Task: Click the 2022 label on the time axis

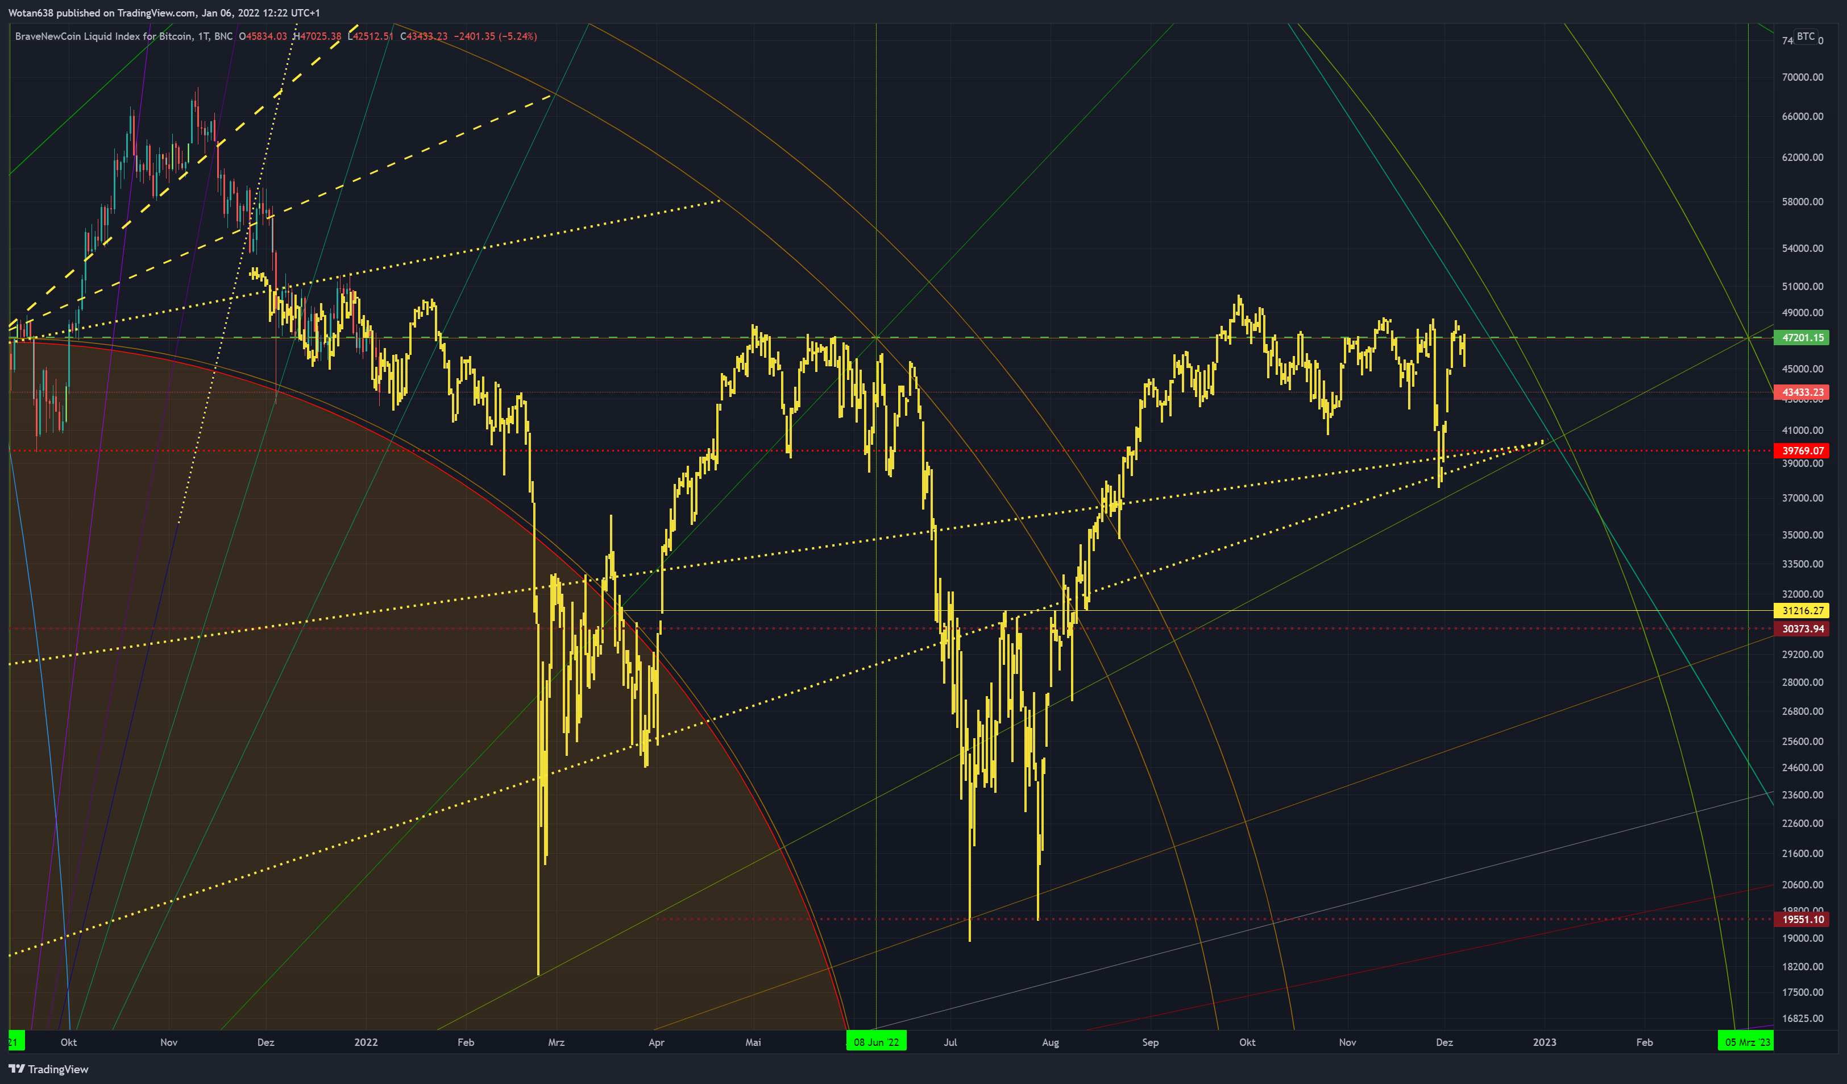Action: click(x=366, y=1041)
